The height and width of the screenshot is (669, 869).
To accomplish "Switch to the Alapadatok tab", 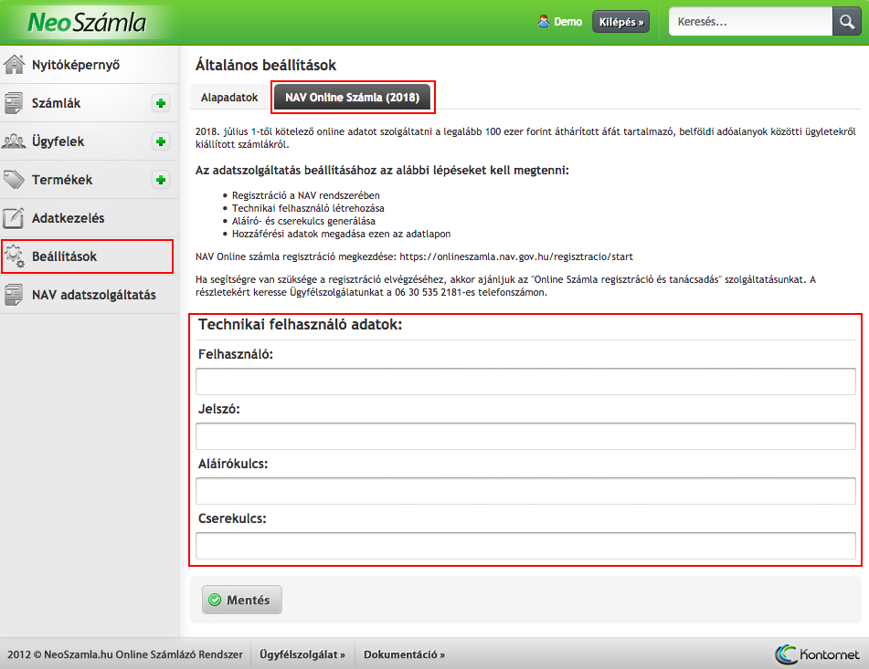I will click(229, 98).
